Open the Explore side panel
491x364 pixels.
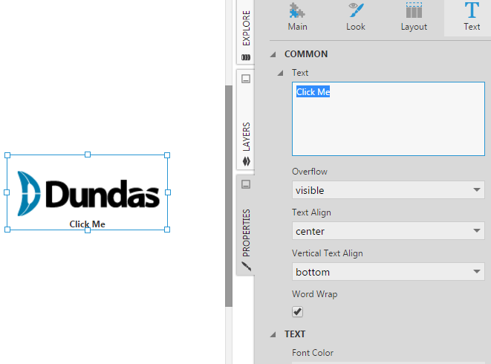[246, 32]
